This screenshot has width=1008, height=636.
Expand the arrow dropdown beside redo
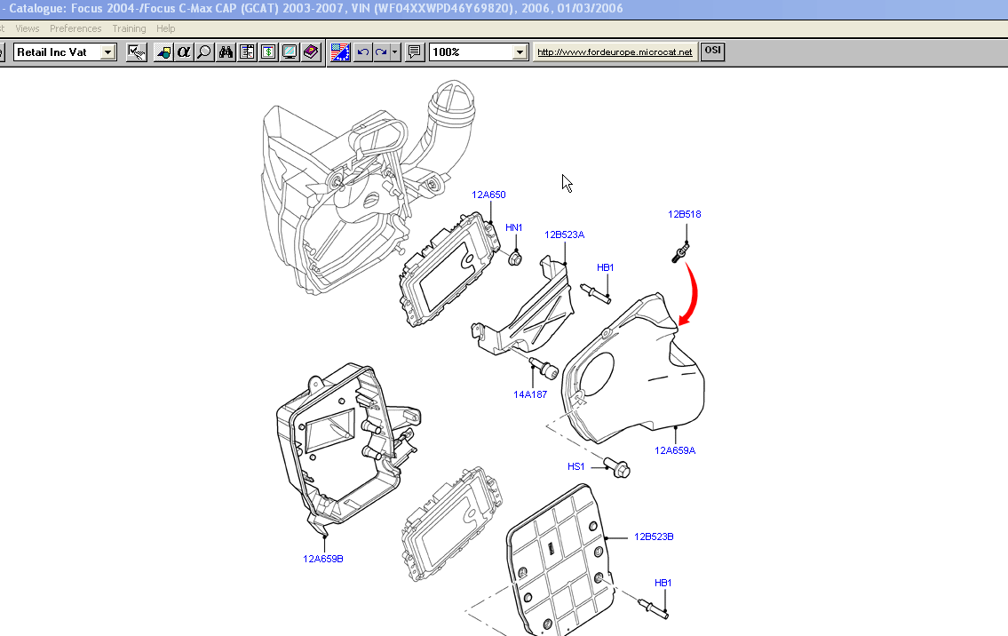point(394,52)
